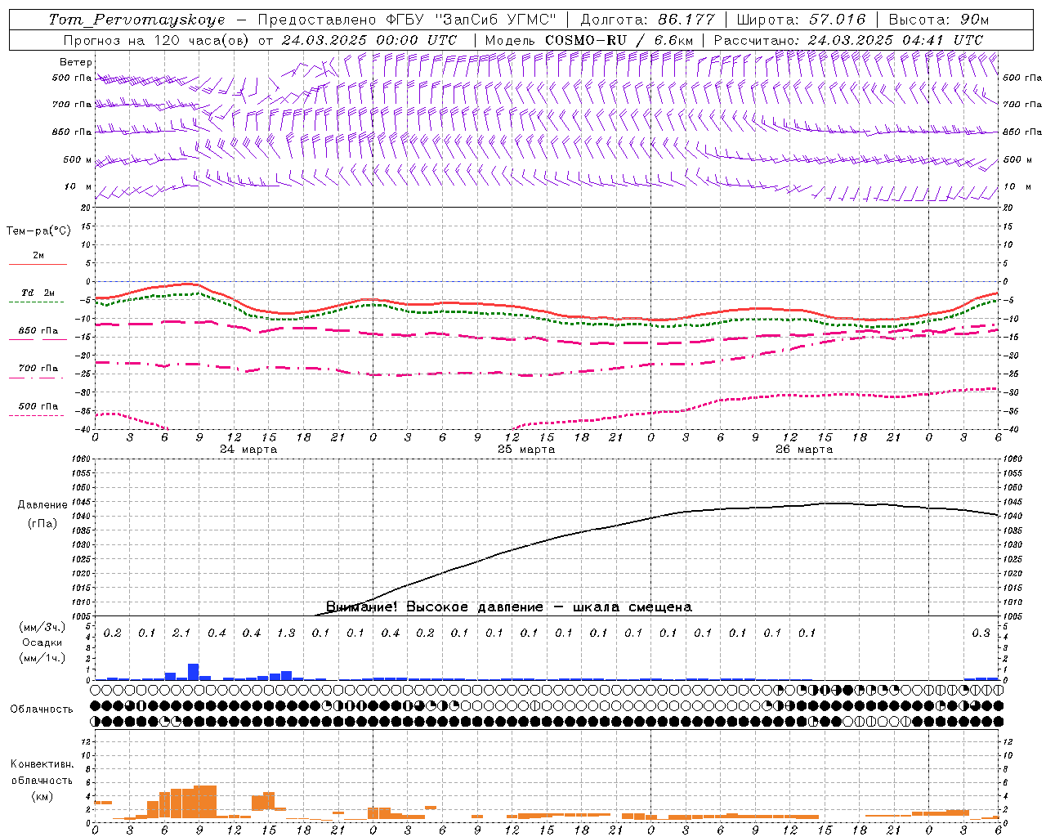Click the station name Tom_Pervomayskoye
The image size is (1046, 837).
[136, 20]
